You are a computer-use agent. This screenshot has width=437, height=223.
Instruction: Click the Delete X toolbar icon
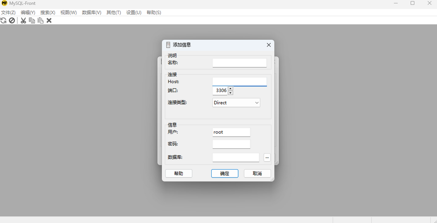point(49,20)
